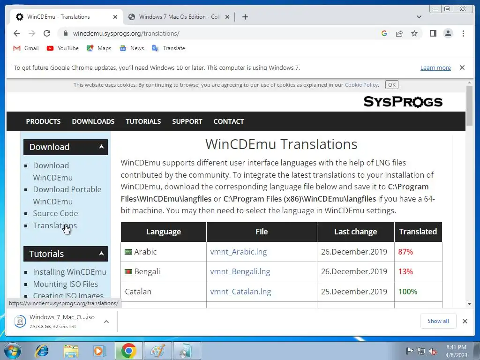Download vmnt_Bengali.lng file

coord(240,271)
